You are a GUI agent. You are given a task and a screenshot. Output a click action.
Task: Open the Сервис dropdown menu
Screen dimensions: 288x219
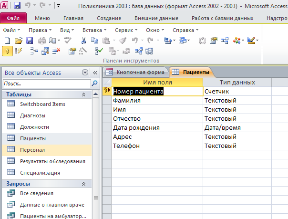(126, 30)
